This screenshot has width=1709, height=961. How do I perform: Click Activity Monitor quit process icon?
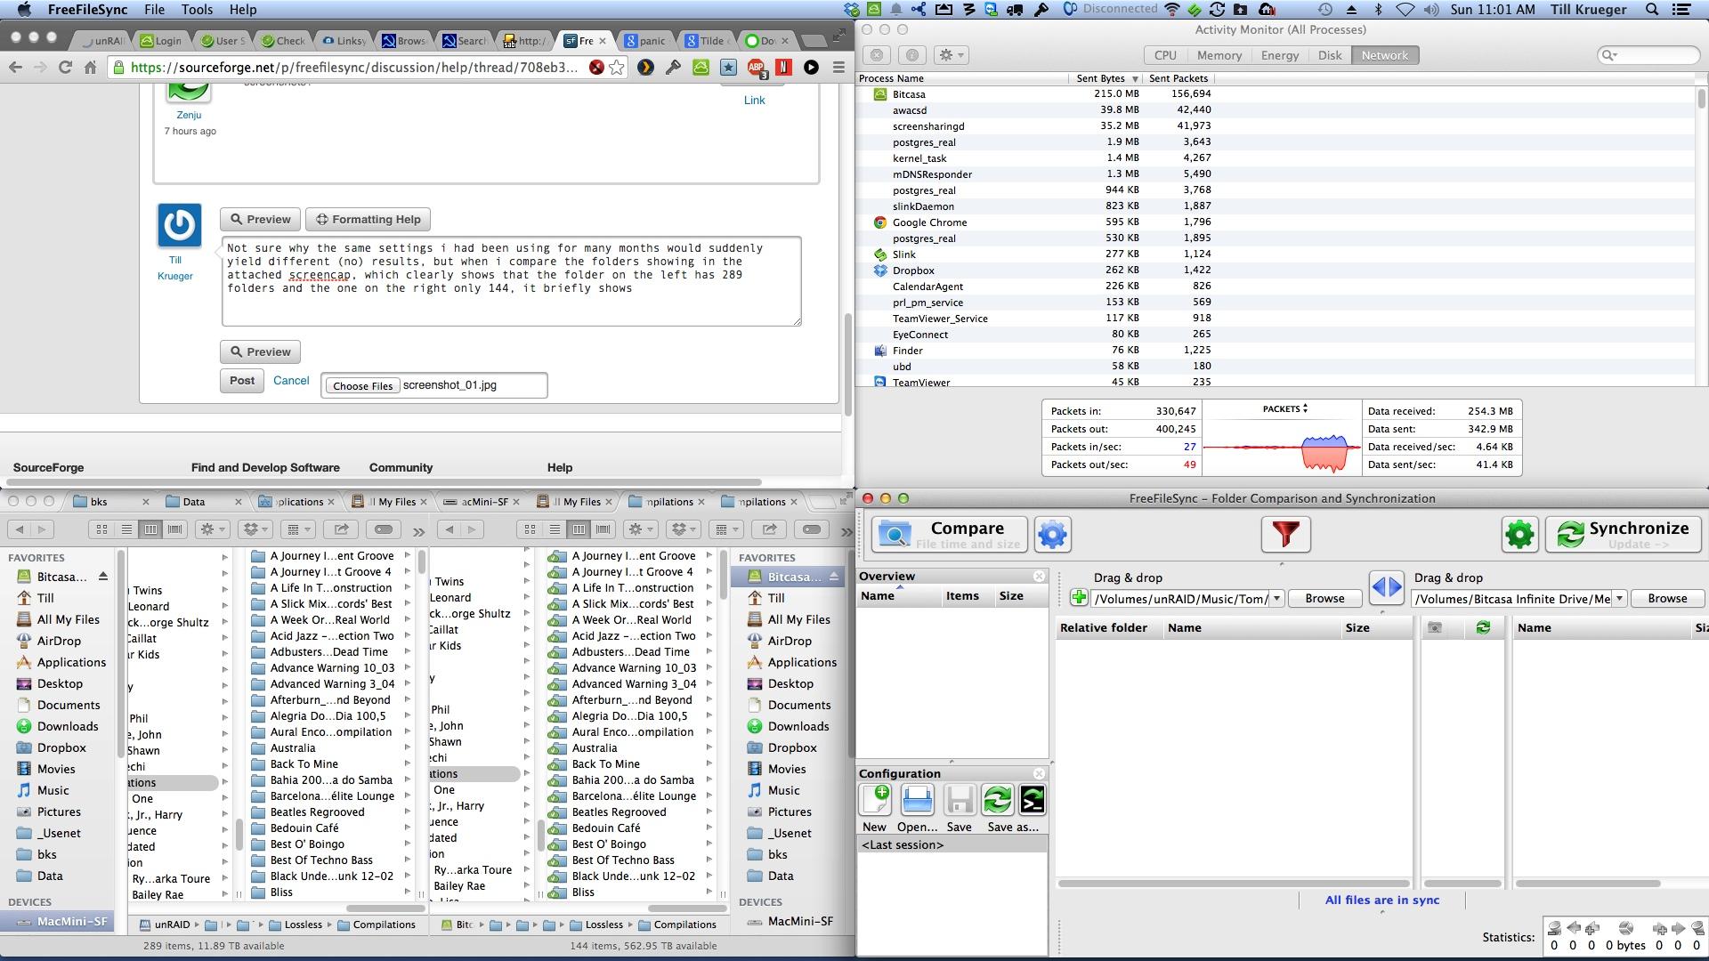(877, 55)
